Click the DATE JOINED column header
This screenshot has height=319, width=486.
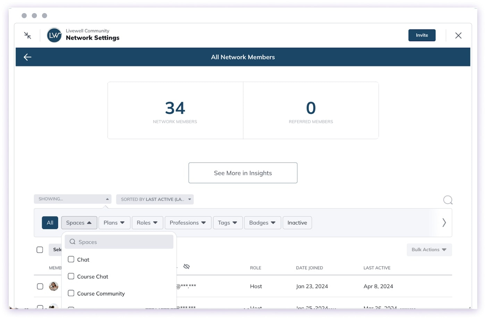pos(309,268)
